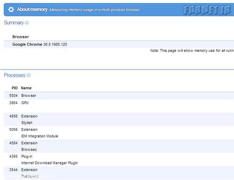234x180 pixels.
Task: Select the Browser column header in Summary
Action: (21, 37)
